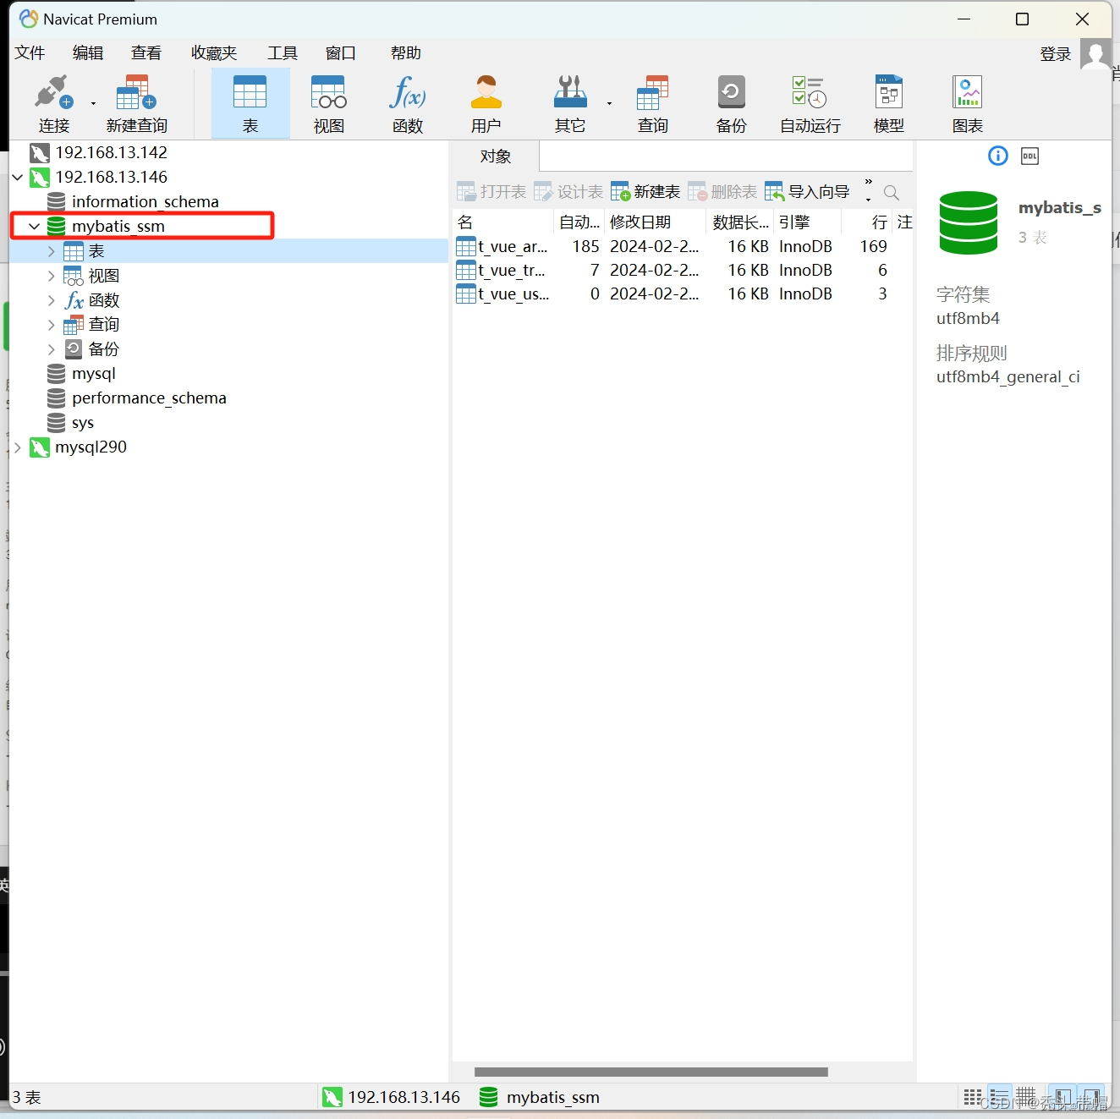The width and height of the screenshot is (1120, 1119).
Task: Click the 连接 (Connection) toolbar icon
Action: (53, 103)
